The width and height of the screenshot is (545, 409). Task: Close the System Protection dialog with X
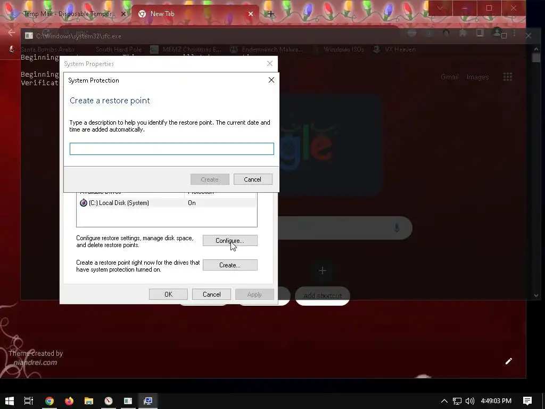[x=271, y=80]
